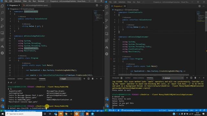The width and height of the screenshot is (207, 116).
Task: Open Extensions view in Consumer window
Action: click(107, 40)
